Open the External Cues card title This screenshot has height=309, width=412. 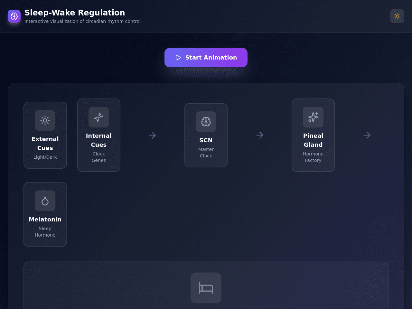(45, 144)
